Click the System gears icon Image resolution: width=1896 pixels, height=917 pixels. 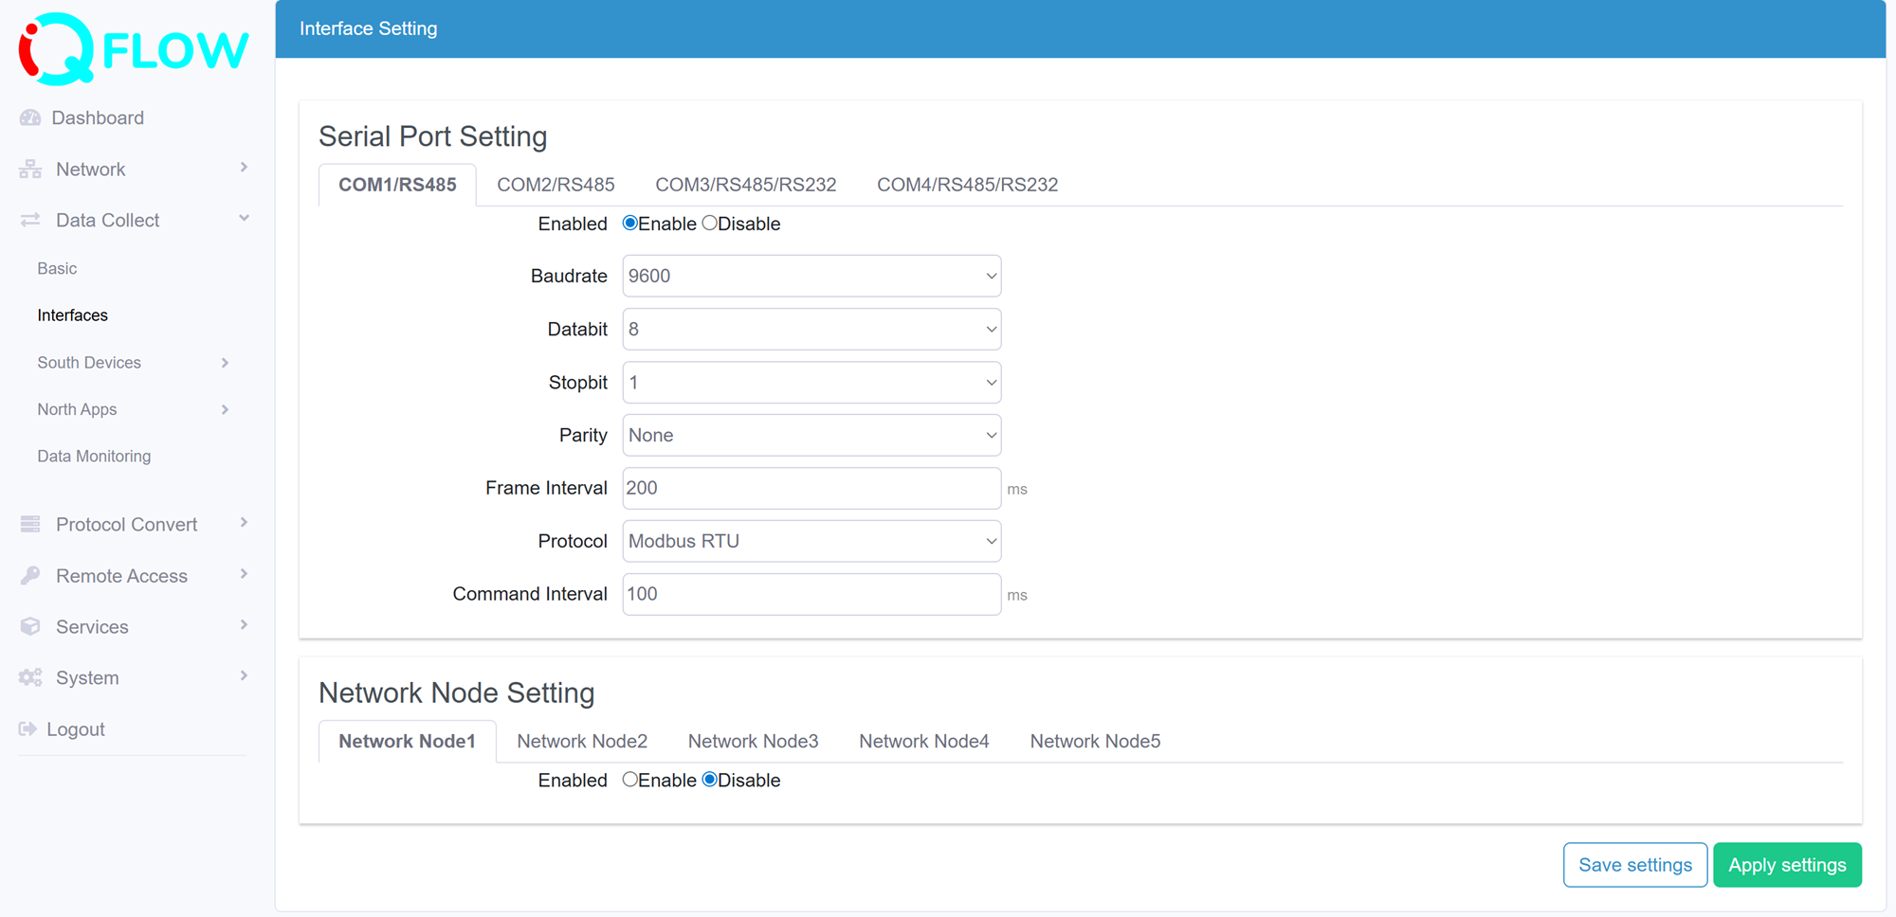(29, 676)
